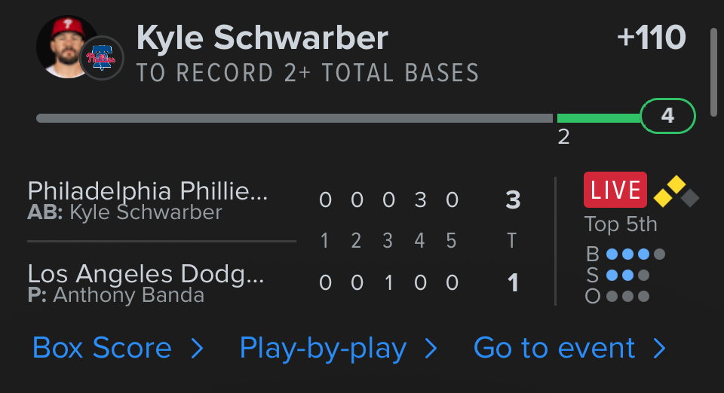Click the chevron next to Go to event
Image resolution: width=724 pixels, height=393 pixels.
click(659, 348)
